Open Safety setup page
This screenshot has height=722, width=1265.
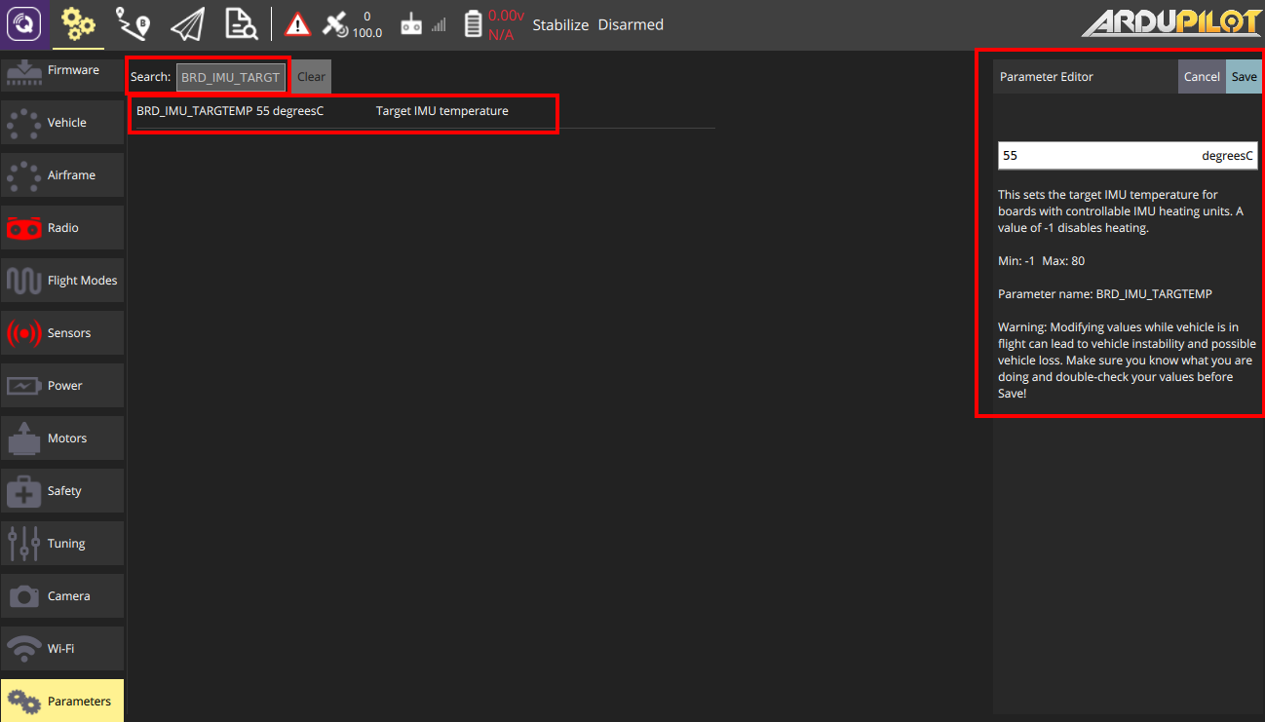click(x=62, y=491)
